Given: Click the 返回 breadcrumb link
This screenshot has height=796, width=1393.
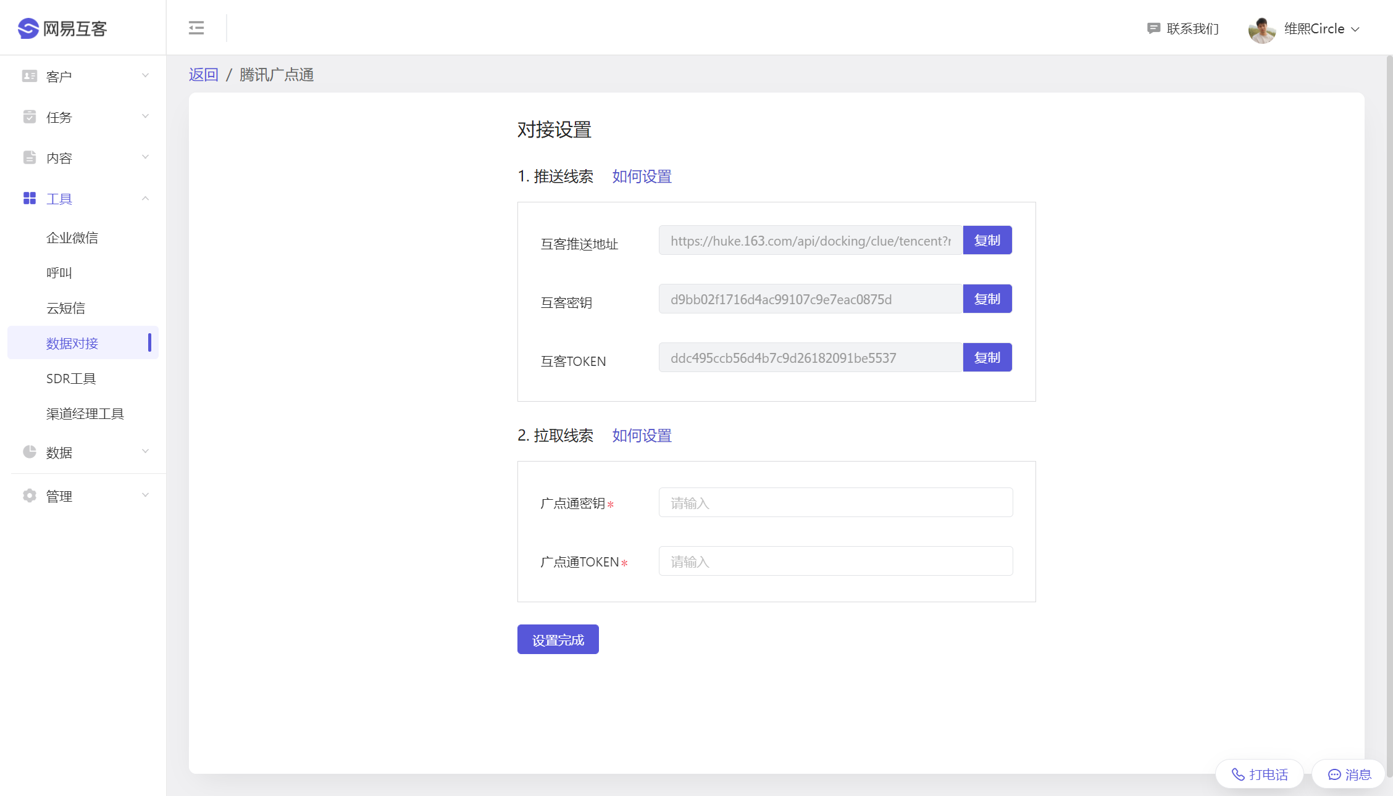Looking at the screenshot, I should (204, 75).
